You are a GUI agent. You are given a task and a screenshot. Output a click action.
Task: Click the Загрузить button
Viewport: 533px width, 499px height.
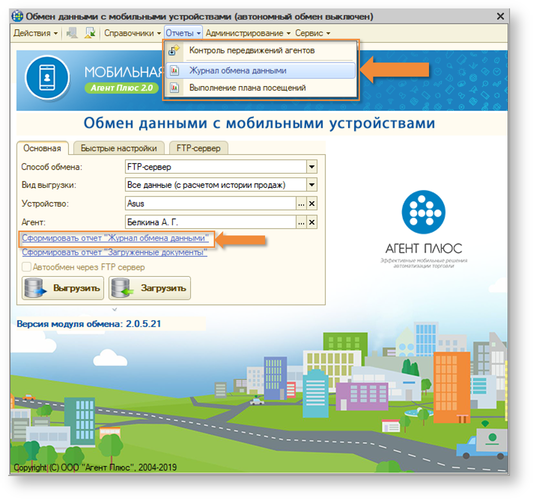[x=150, y=288]
